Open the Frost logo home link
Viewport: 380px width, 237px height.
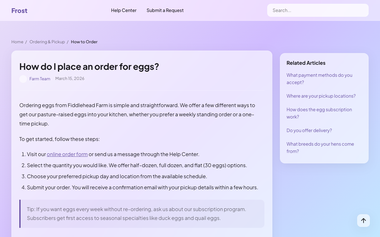point(19,11)
